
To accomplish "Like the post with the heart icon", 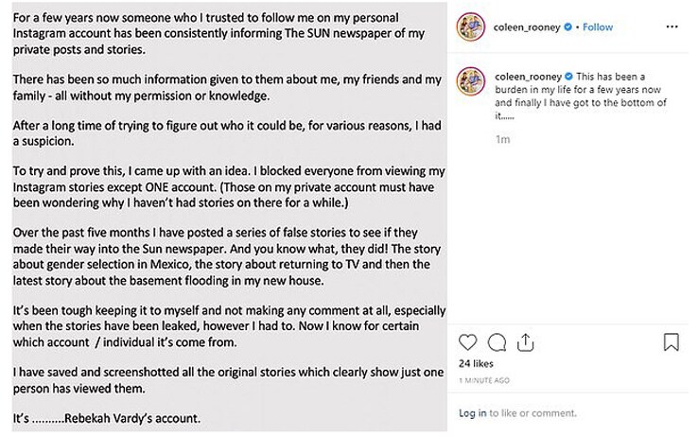I will [x=467, y=342].
